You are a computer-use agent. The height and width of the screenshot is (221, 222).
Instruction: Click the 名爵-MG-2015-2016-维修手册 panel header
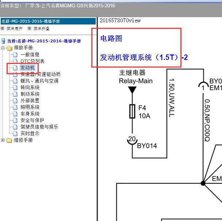pos(48,21)
